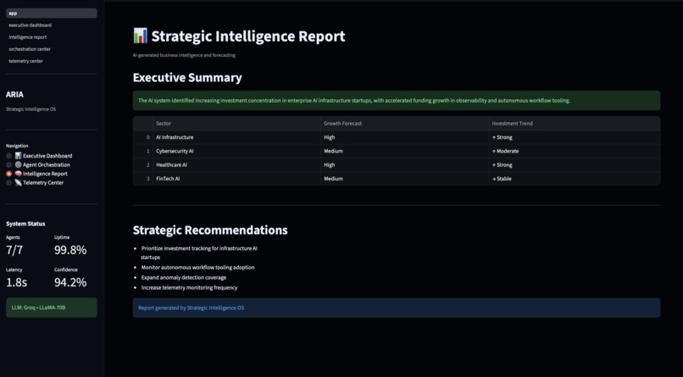Click the Strong trend in AI Infrastructure row
This screenshot has width=683, height=377.
pyautogui.click(x=575, y=137)
